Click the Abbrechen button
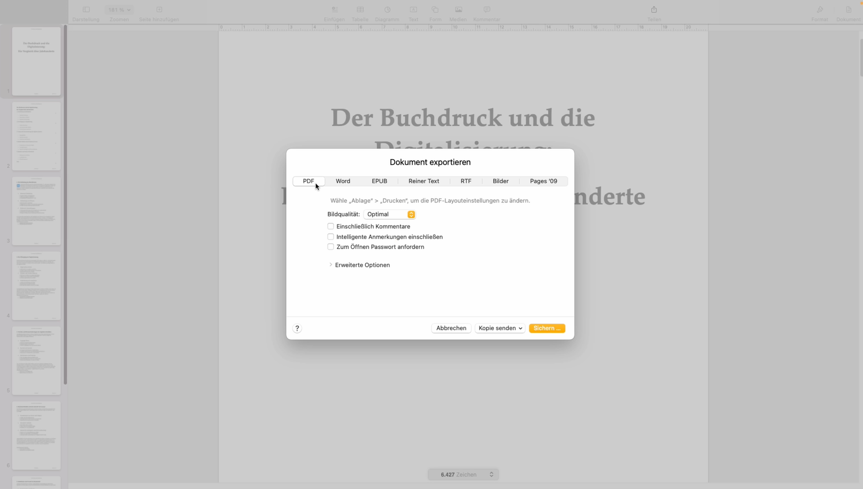The height and width of the screenshot is (489, 863). coord(451,328)
